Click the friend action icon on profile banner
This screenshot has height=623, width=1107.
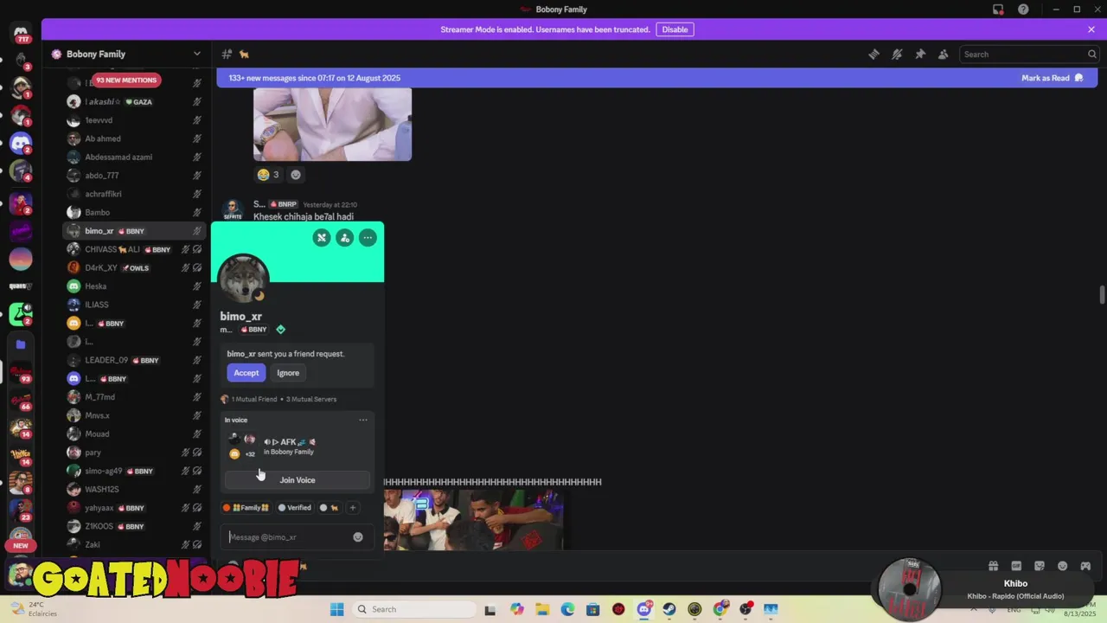click(344, 237)
